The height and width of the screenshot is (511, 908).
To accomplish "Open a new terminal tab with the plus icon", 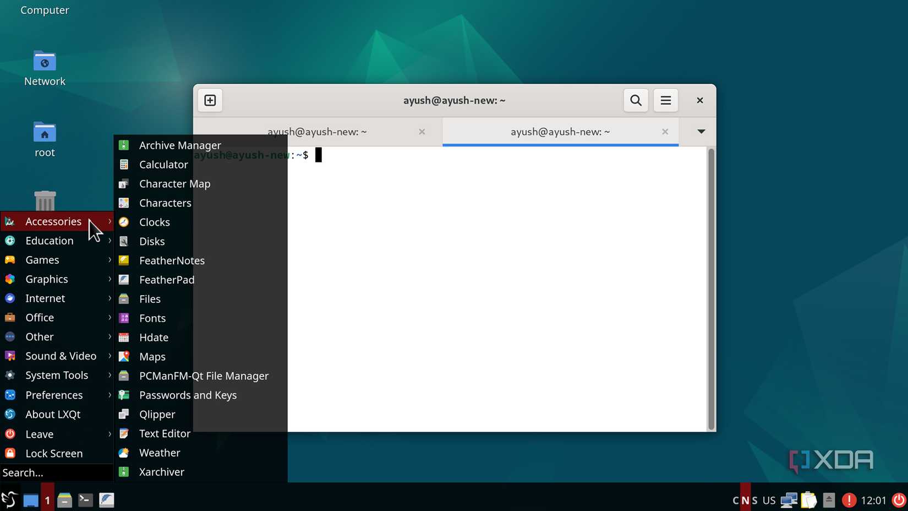I will tap(210, 100).
